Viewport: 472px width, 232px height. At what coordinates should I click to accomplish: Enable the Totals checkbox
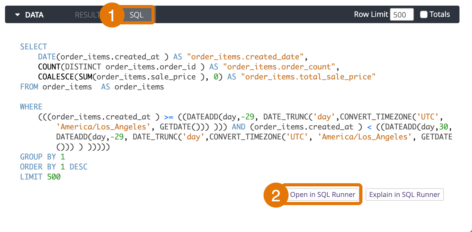pos(423,14)
